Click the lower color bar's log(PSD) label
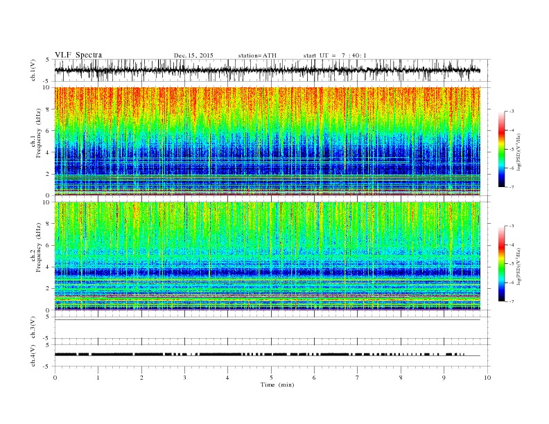The image size is (549, 424). coord(519,266)
